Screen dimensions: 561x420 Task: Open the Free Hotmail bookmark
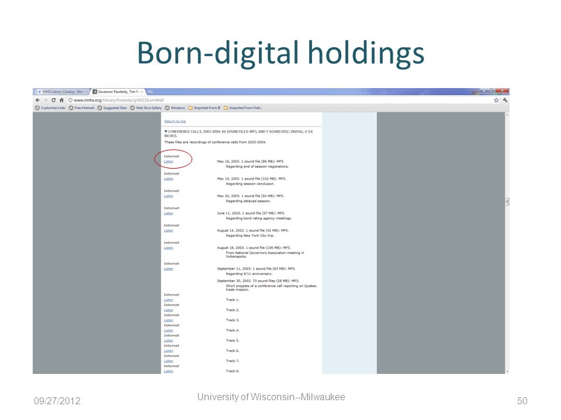point(81,108)
